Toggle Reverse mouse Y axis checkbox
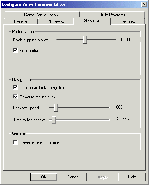 pyautogui.click(x=15, y=97)
